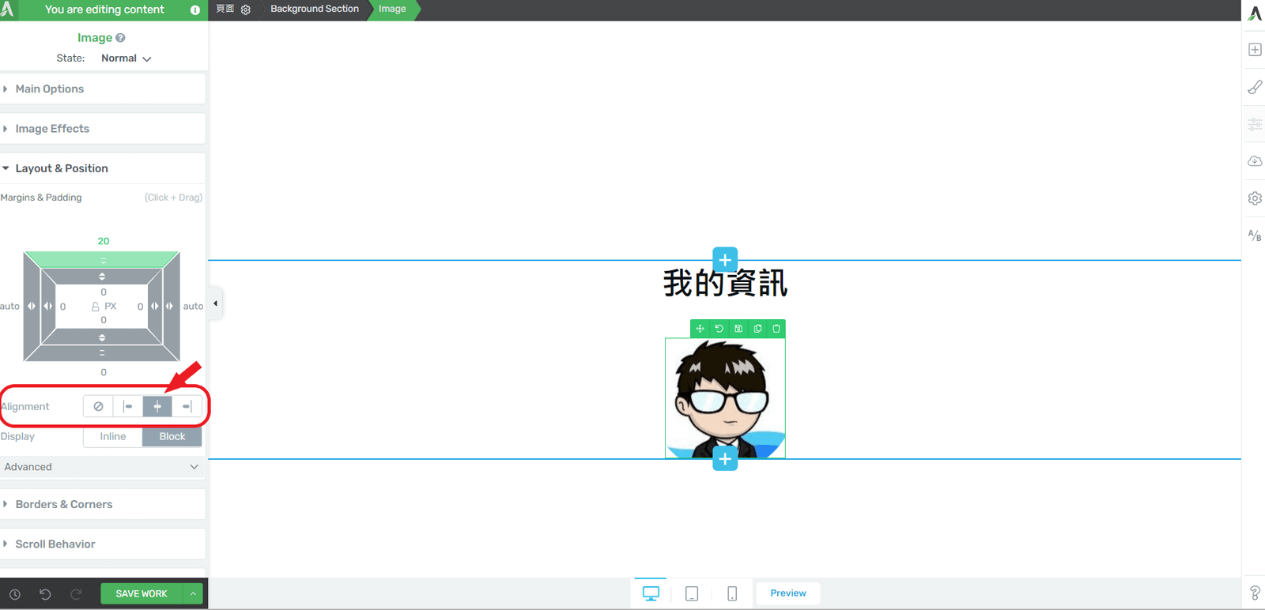Click the brush icon in the right sidebar
The image size is (1265, 610).
(x=1255, y=87)
